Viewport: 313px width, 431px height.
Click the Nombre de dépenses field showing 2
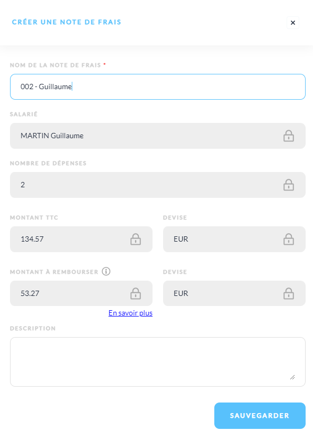[158, 185]
